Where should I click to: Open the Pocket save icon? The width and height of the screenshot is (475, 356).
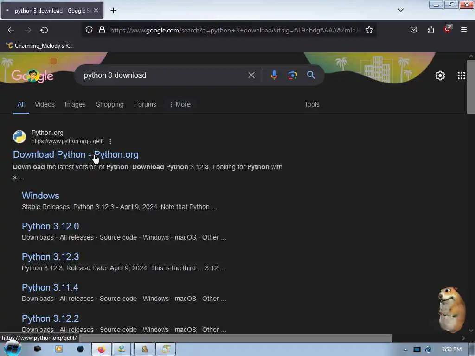click(414, 30)
